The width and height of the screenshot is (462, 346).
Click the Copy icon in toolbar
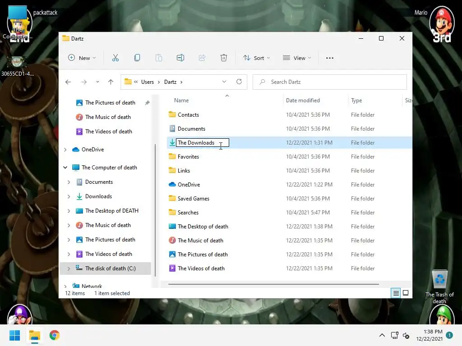137,58
